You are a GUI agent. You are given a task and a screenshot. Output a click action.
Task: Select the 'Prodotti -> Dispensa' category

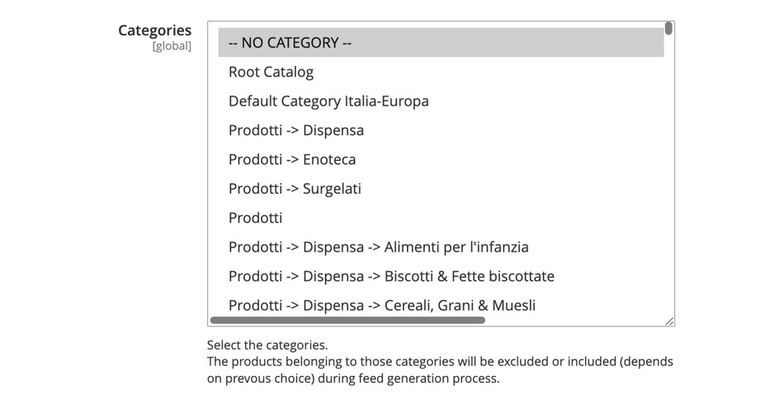(295, 130)
